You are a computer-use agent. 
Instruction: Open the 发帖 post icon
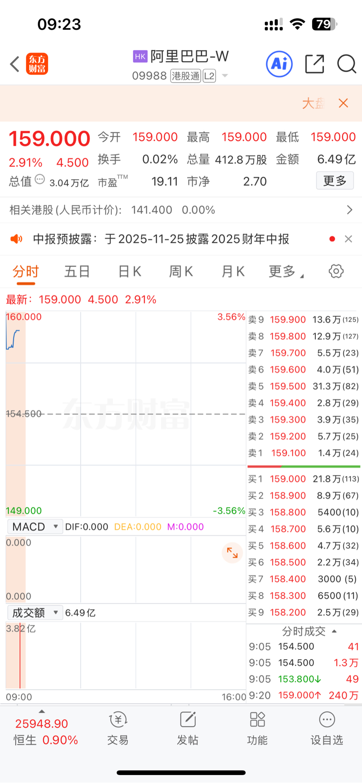coord(188,728)
